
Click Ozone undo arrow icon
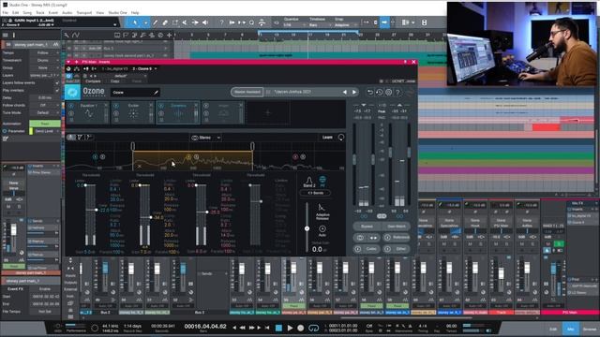(x=369, y=92)
